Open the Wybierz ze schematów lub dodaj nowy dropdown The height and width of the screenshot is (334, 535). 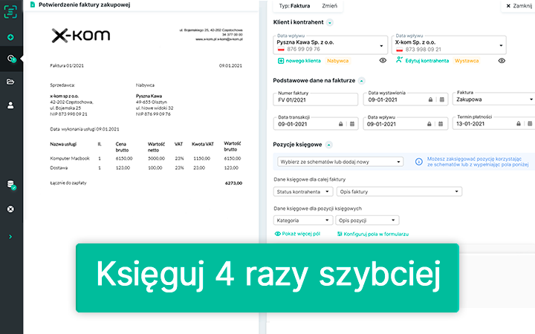point(340,162)
